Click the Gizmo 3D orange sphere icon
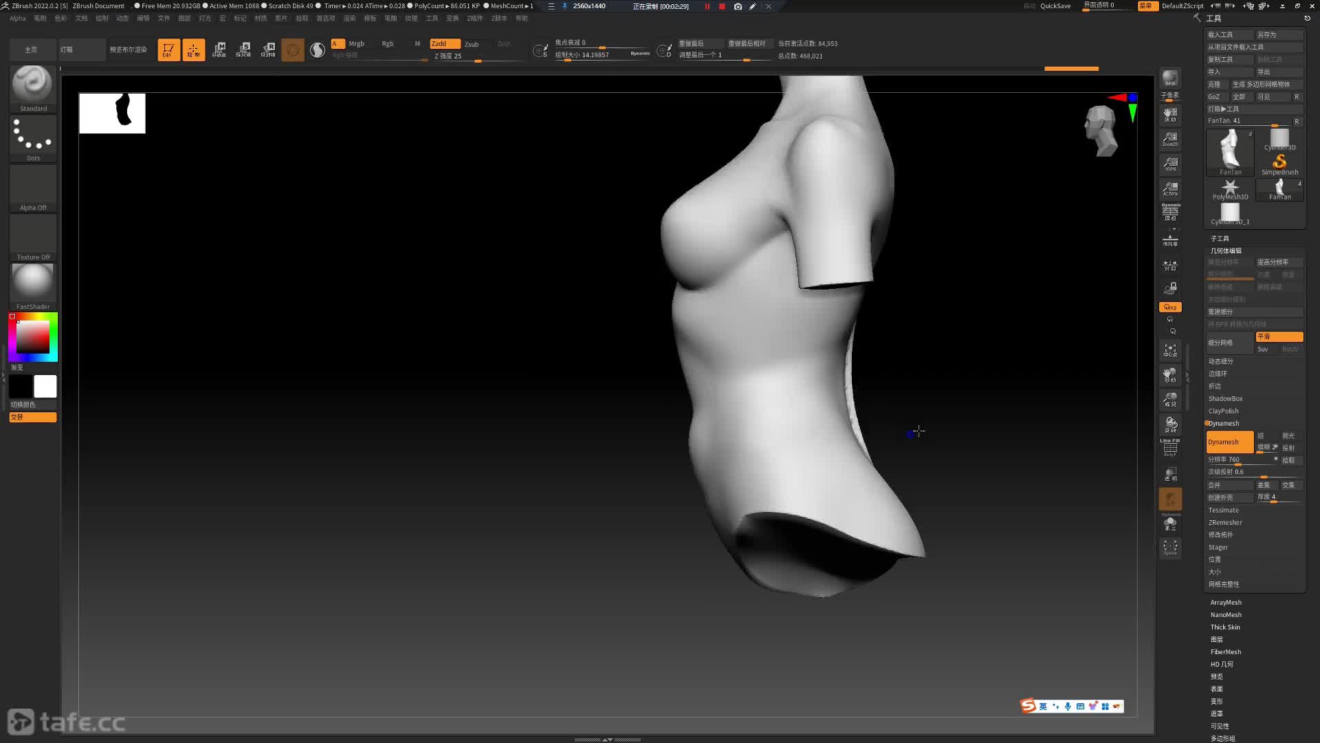 [x=293, y=50]
